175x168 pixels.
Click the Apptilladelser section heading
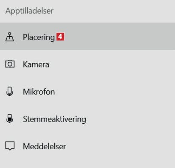coord(29,11)
